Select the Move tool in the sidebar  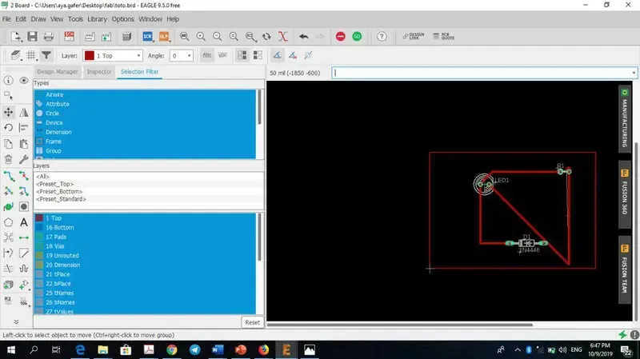[8, 112]
